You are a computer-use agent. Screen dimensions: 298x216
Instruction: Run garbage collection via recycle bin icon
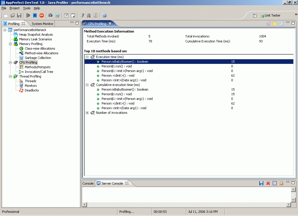pyautogui.click(x=57, y=16)
